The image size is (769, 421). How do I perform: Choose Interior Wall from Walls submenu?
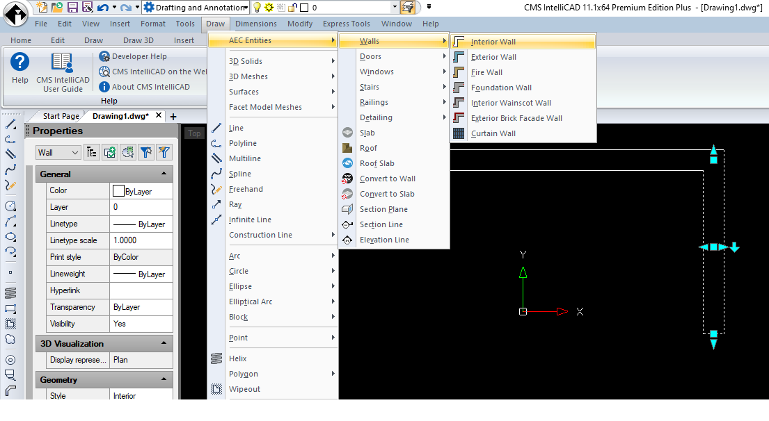click(x=523, y=42)
